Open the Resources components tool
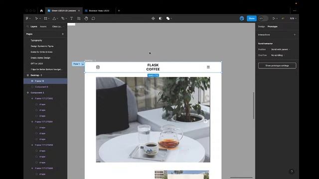This screenshot has height=179, width=319. tap(79, 18)
